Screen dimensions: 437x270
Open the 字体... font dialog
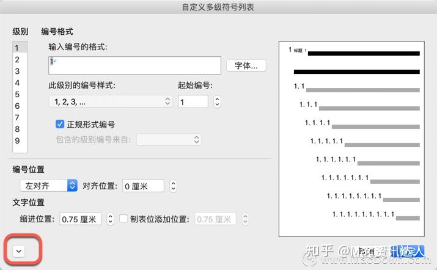[246, 66]
